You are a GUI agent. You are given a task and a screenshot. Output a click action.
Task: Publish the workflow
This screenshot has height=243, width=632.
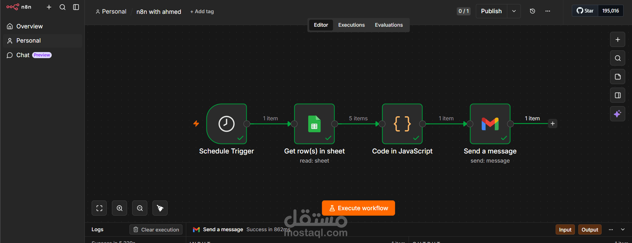[x=491, y=11]
